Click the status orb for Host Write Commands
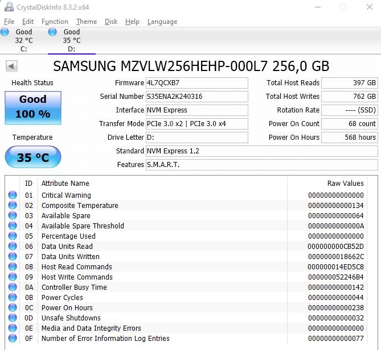Image resolution: width=381 pixels, height=350 pixels. (x=13, y=277)
